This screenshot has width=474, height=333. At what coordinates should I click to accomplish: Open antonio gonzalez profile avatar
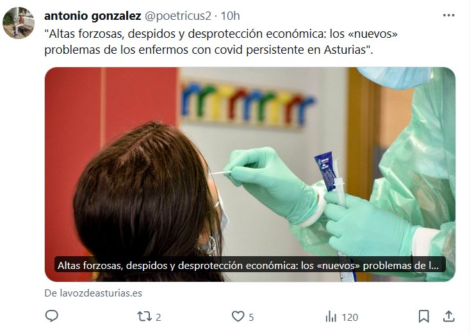[19, 23]
